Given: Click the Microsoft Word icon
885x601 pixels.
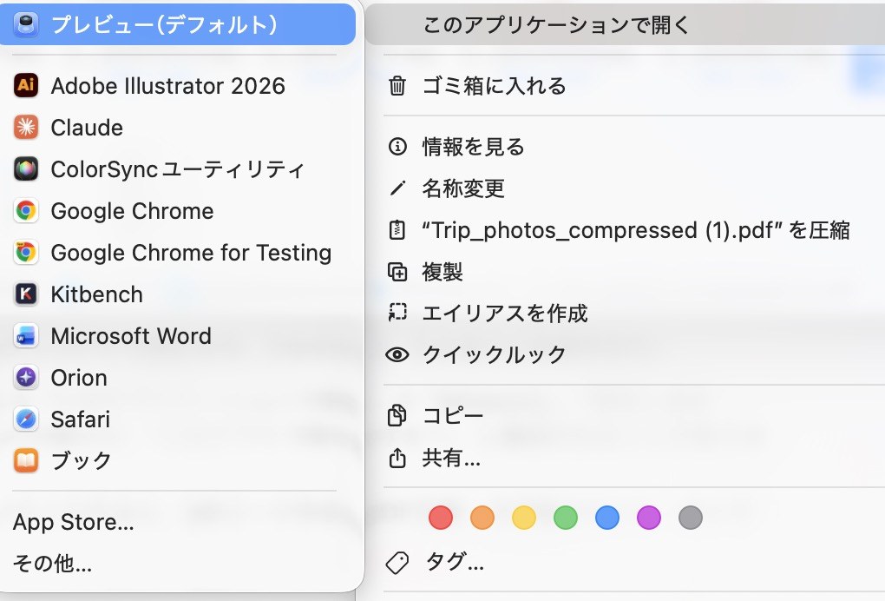Looking at the screenshot, I should tap(26, 335).
